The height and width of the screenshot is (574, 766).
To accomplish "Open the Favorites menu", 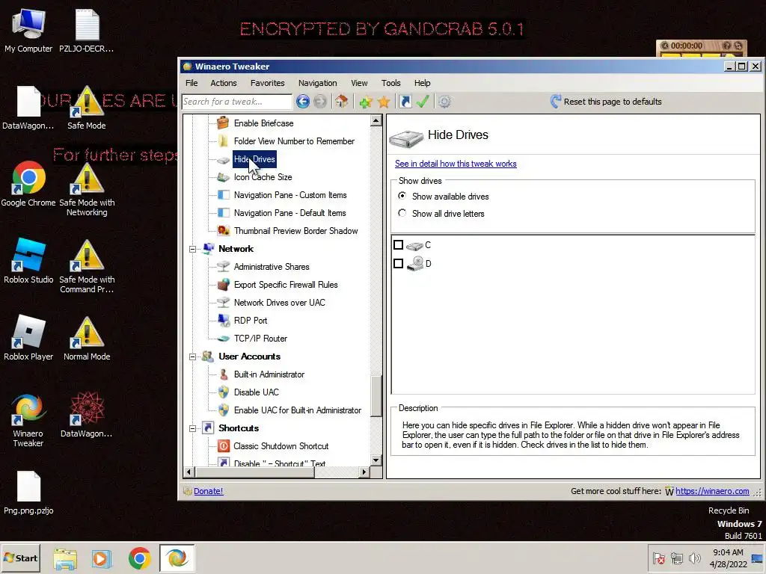I will click(267, 83).
